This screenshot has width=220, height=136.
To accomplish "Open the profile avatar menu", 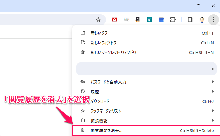I will point(202,20).
